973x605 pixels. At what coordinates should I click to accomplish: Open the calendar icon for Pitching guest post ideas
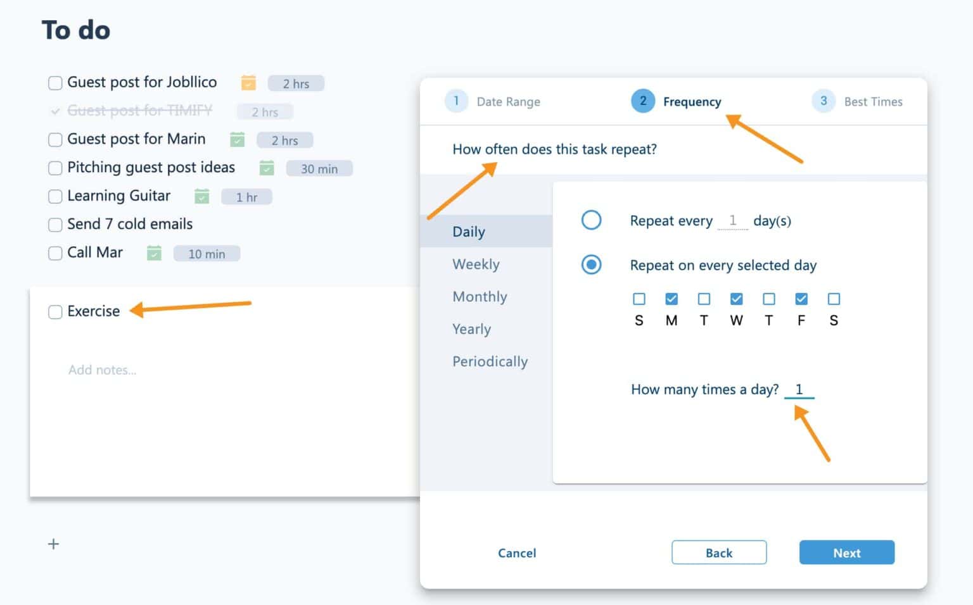267,168
